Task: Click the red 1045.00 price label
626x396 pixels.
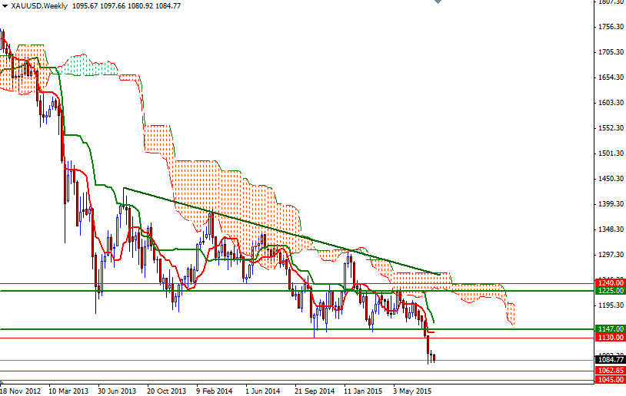Action: click(x=611, y=379)
